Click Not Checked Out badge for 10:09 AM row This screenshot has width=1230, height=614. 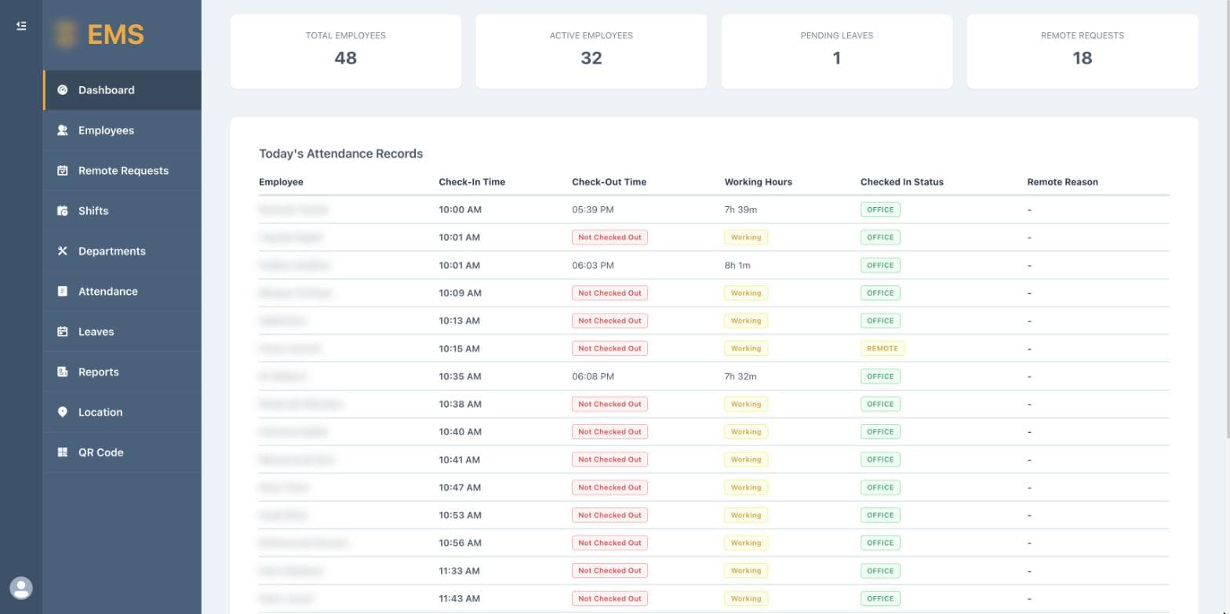coord(610,293)
